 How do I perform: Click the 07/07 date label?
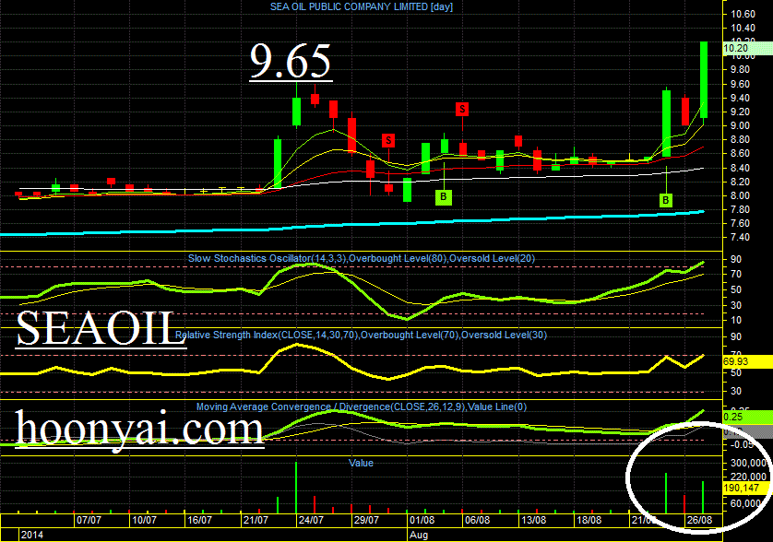[x=89, y=520]
